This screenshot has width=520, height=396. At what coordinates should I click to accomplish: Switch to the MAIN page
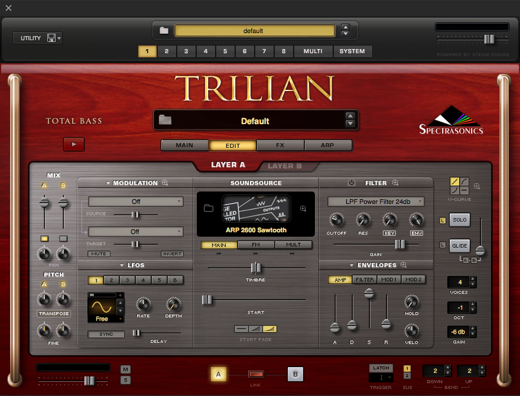[184, 145]
